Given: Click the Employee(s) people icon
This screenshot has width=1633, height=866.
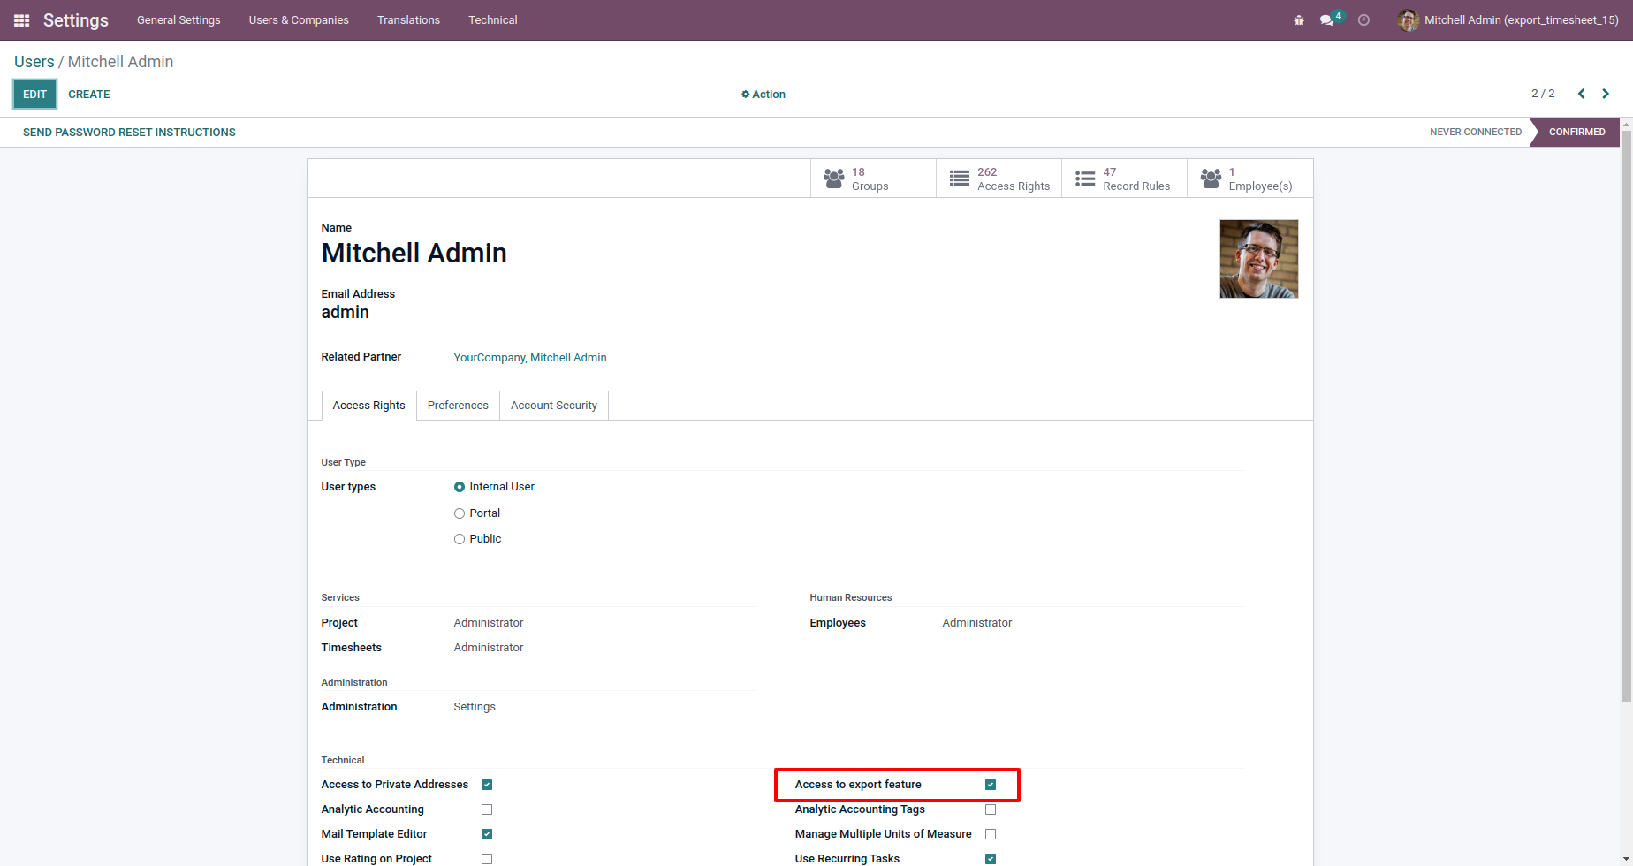Looking at the screenshot, I should [1211, 179].
